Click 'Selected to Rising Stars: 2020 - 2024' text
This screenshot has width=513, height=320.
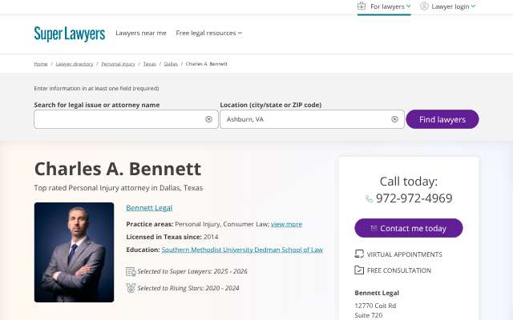point(188,288)
